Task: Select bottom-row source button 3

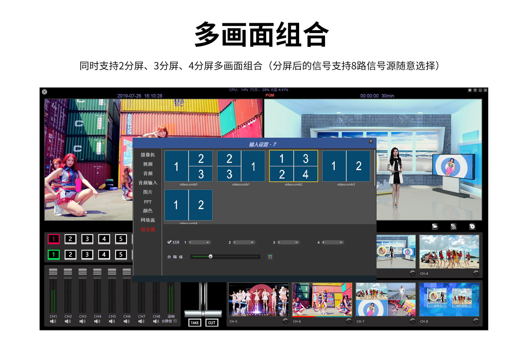Action: coord(87,255)
